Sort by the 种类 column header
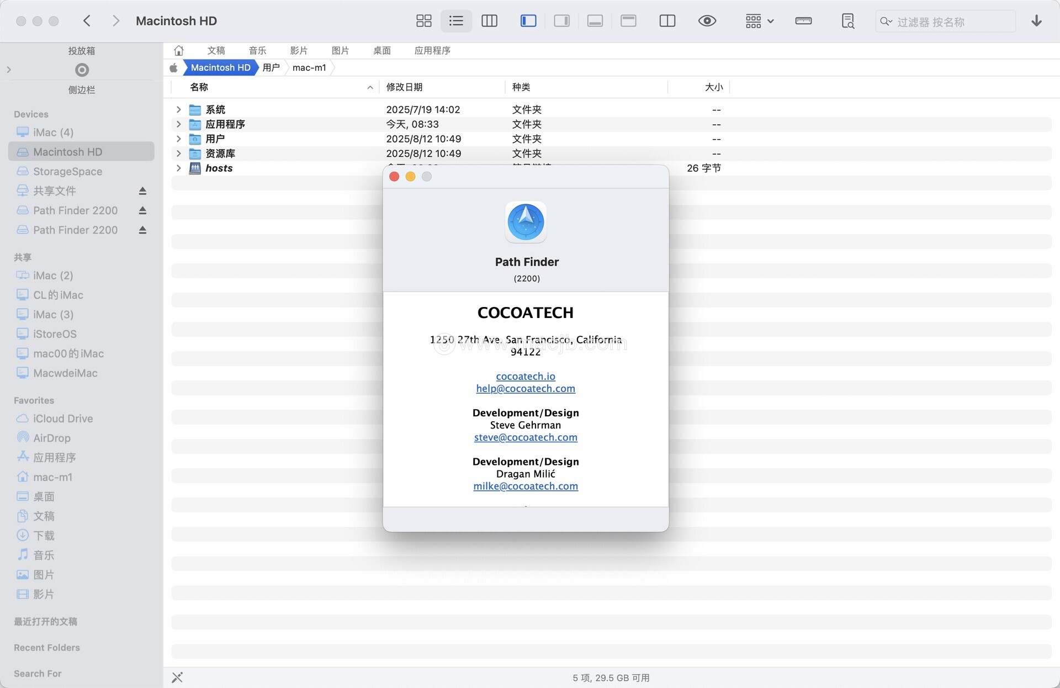1060x688 pixels. [x=585, y=87]
